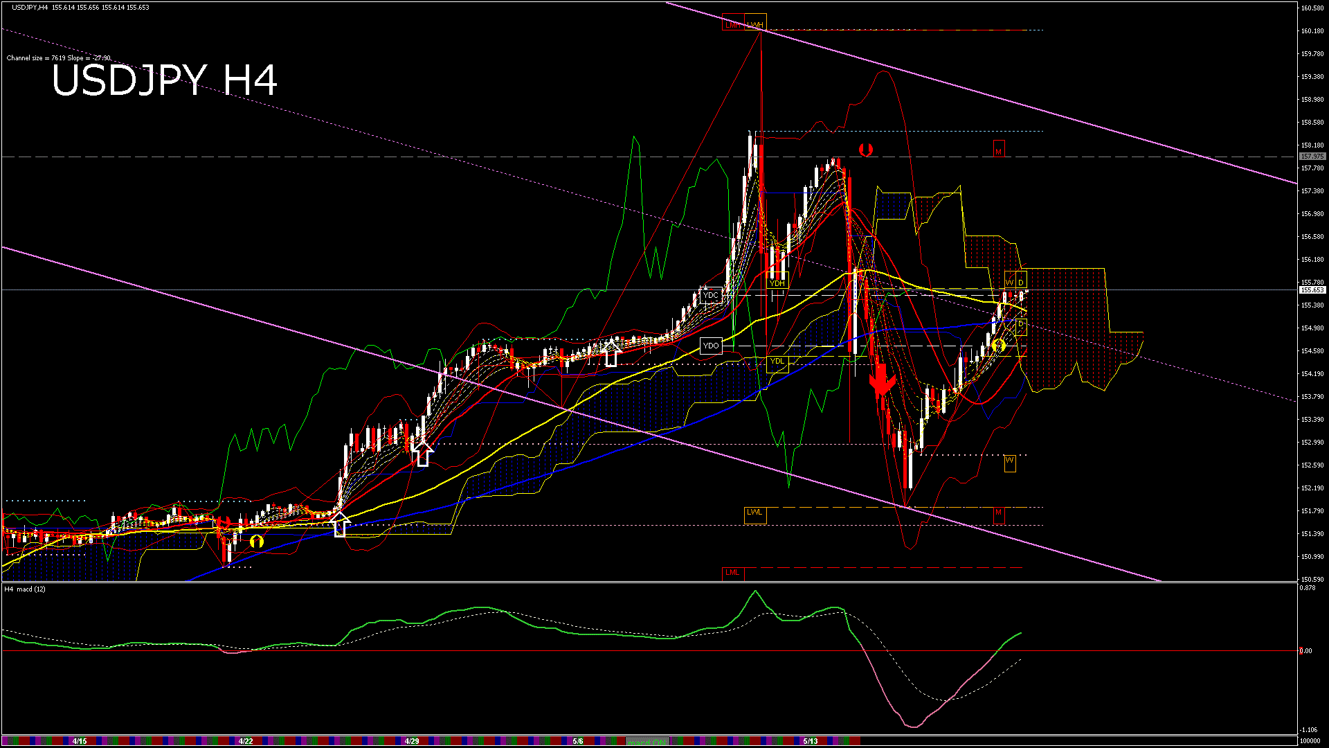Click MACD scale value -1.106
Screen dimensions: 1329x748
coord(1309,730)
